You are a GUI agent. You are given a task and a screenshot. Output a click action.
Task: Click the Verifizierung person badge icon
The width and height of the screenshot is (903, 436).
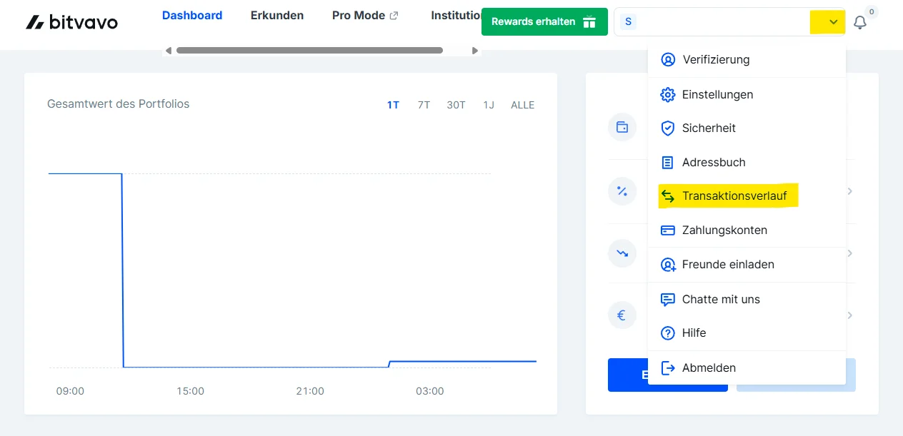point(668,60)
